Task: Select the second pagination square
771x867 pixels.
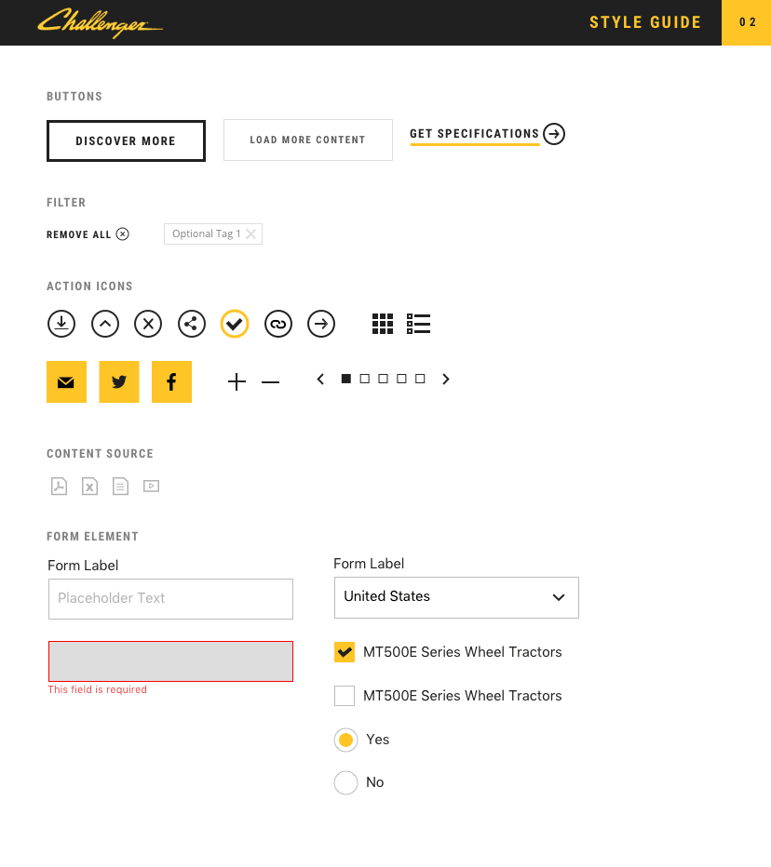Action: (x=365, y=379)
